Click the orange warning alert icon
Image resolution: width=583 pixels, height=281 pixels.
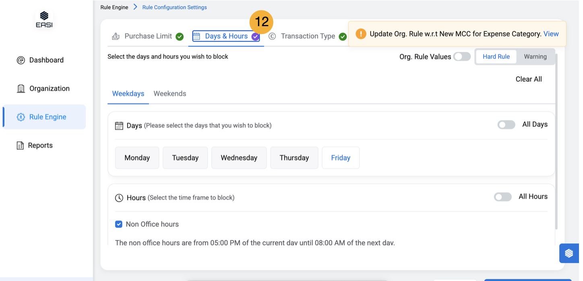click(361, 34)
